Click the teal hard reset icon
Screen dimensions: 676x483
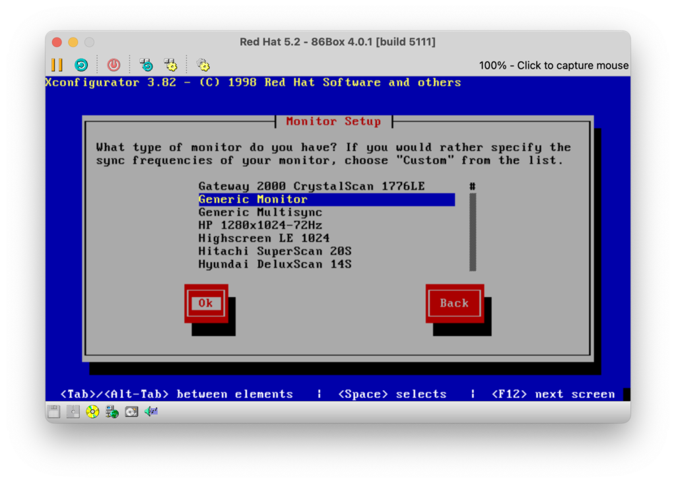tap(81, 65)
